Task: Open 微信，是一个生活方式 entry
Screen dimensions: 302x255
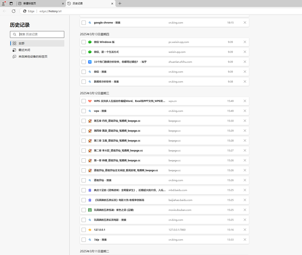Action: click(106, 52)
